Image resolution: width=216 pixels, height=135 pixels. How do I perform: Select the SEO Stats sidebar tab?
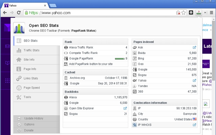pos(37,41)
